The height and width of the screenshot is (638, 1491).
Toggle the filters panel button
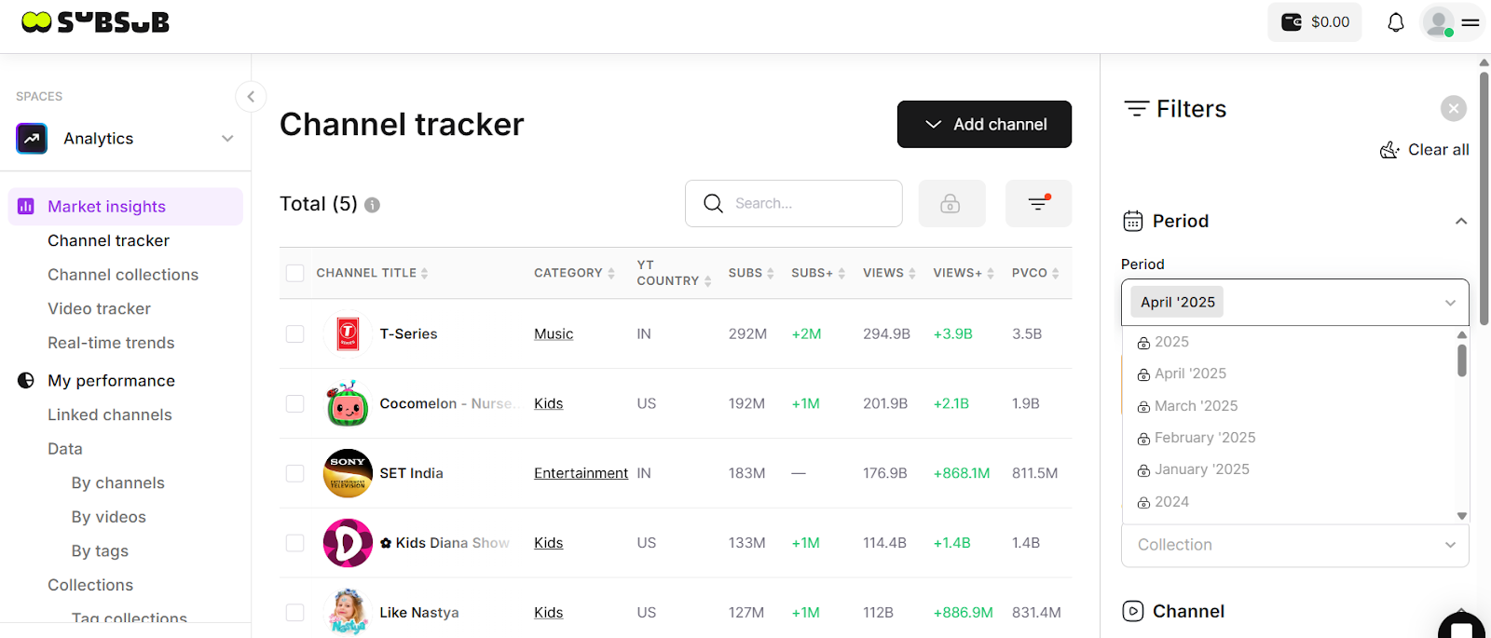pos(1039,203)
